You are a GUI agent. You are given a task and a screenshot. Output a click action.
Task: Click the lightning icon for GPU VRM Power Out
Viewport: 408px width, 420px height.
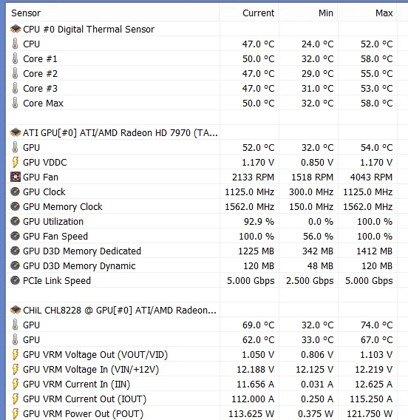tap(16, 413)
